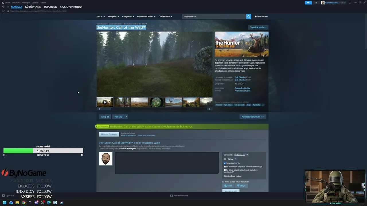Open the İstek Listesi link

click(261, 17)
